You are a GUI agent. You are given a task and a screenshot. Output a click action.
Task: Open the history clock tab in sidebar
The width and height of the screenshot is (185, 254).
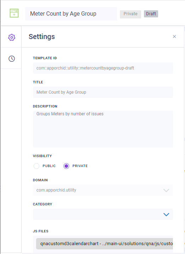(x=12, y=59)
